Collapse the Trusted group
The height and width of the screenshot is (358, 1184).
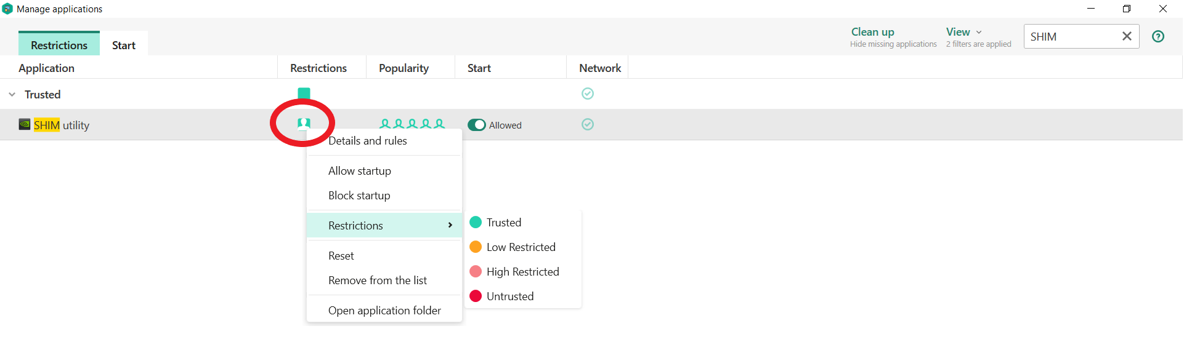[x=12, y=95]
